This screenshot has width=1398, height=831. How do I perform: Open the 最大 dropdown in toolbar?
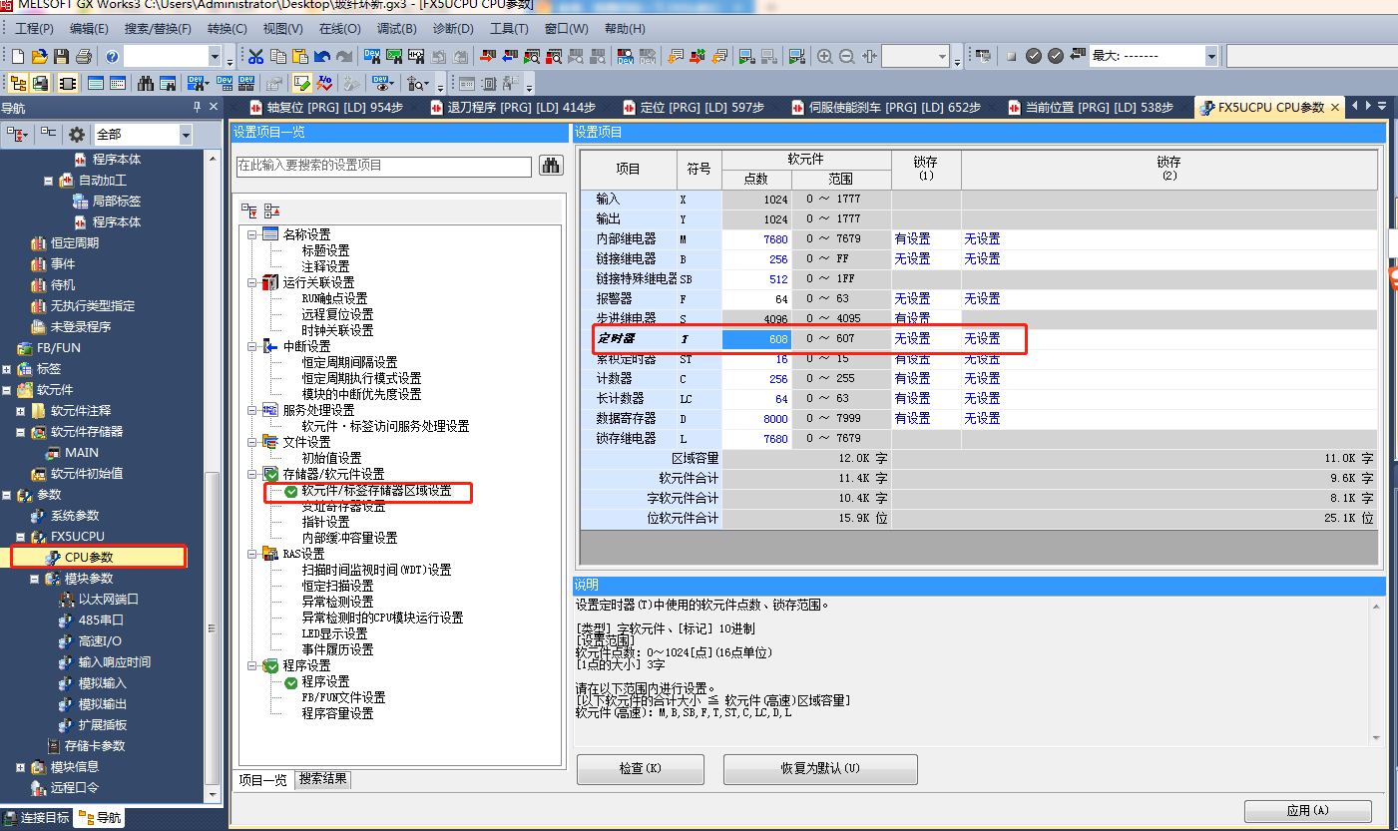click(1211, 57)
